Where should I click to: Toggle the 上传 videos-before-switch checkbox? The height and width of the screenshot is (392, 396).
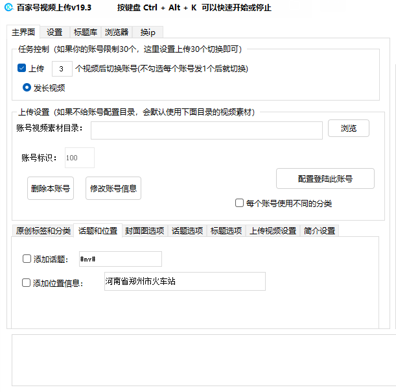(22, 67)
